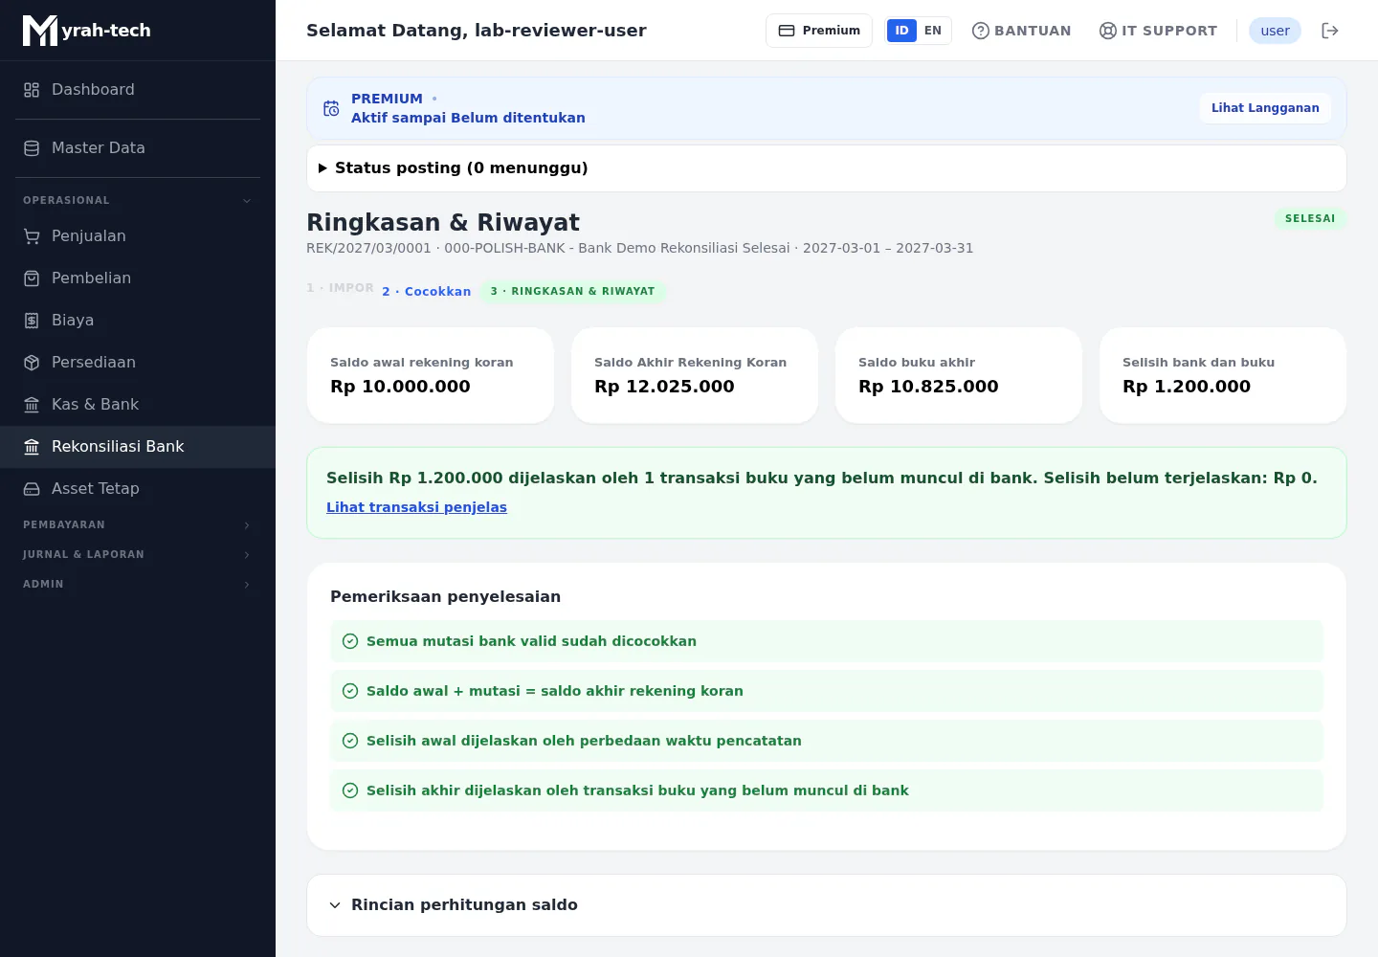1378x957 pixels.
Task: Switch language to ID
Action: coord(901,31)
